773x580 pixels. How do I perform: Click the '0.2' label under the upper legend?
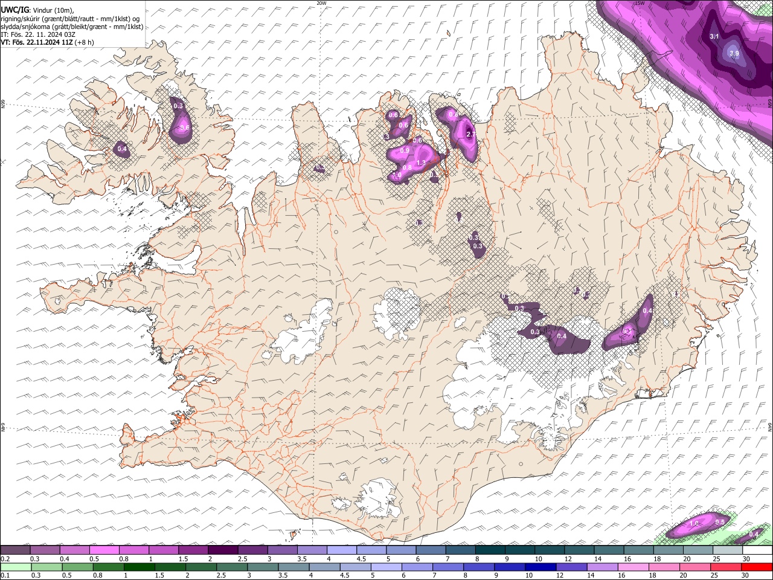(5, 559)
